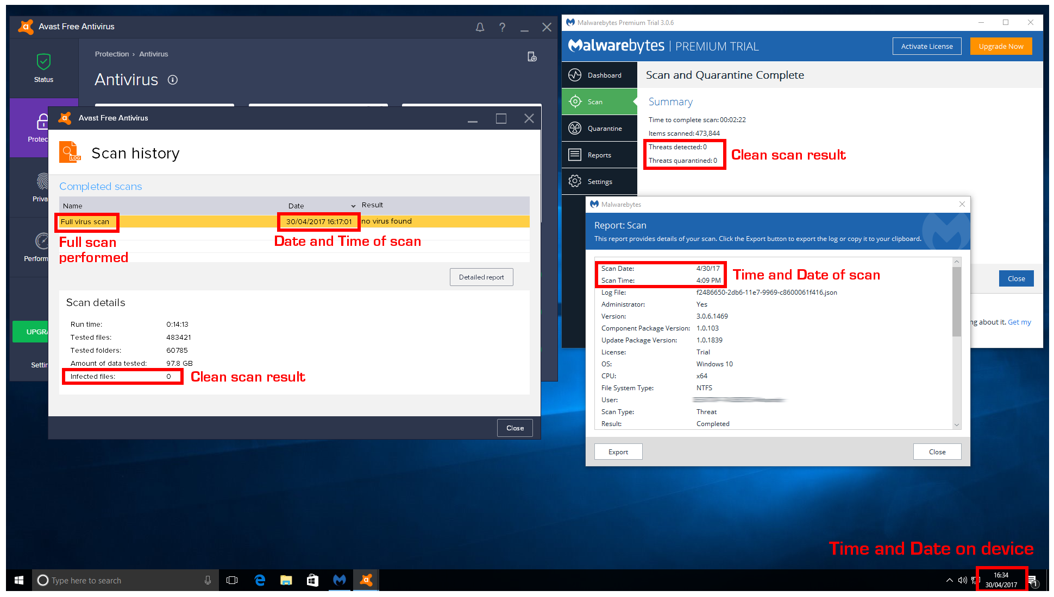Click Detailed report button
Image resolution: width=1054 pixels, height=597 pixels.
click(x=481, y=277)
